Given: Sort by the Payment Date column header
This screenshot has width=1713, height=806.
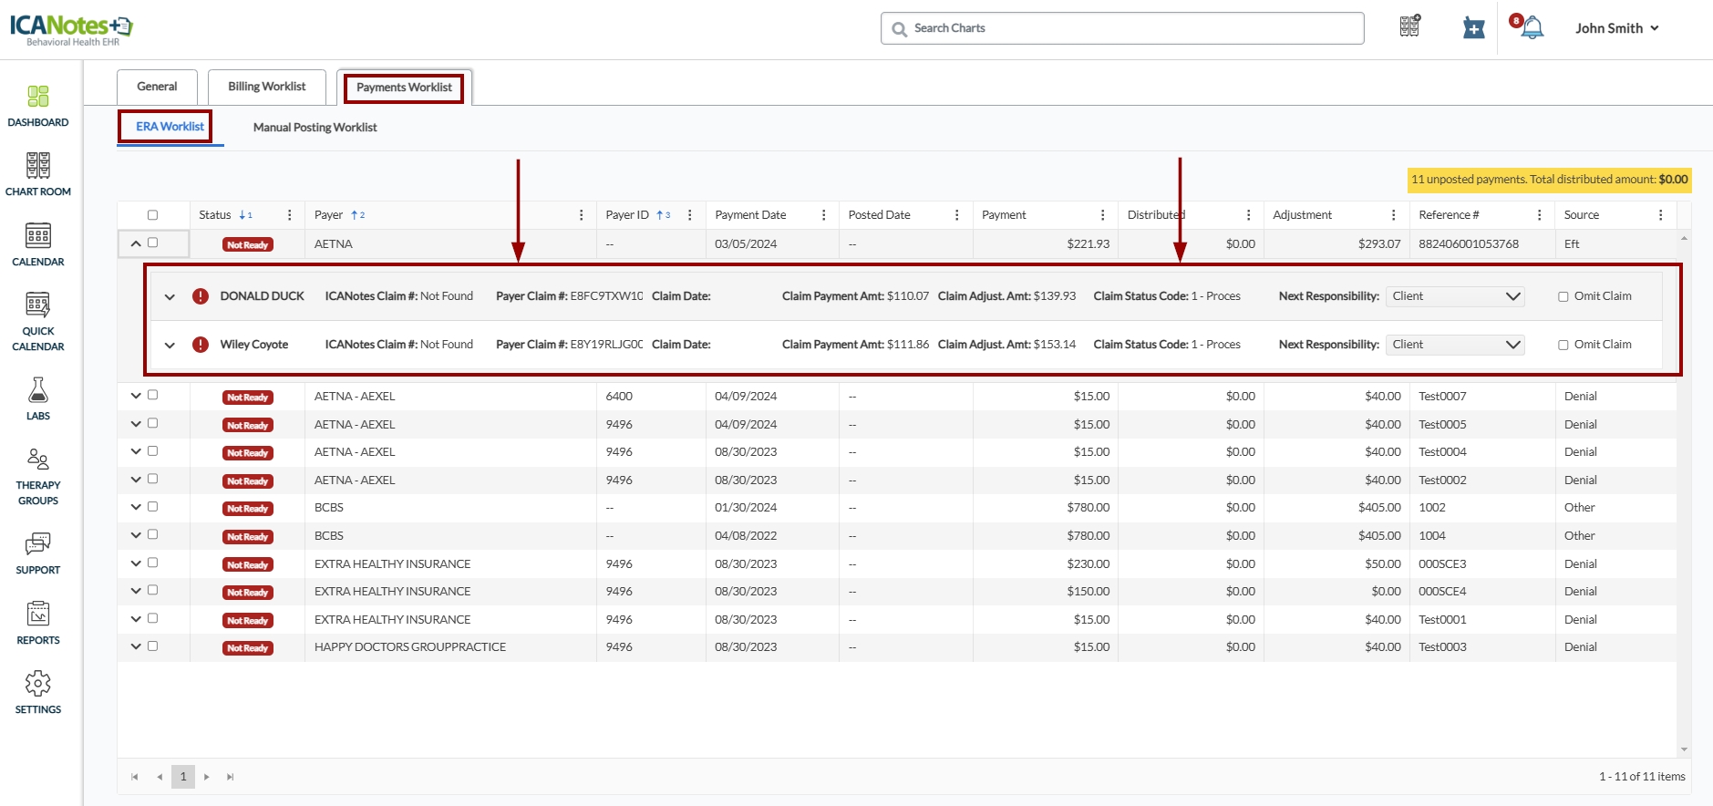Looking at the screenshot, I should tap(750, 215).
